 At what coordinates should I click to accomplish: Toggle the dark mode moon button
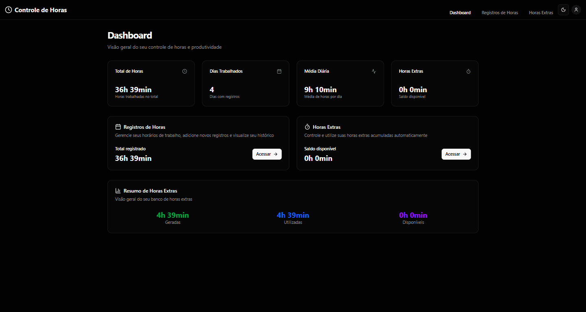(x=564, y=10)
